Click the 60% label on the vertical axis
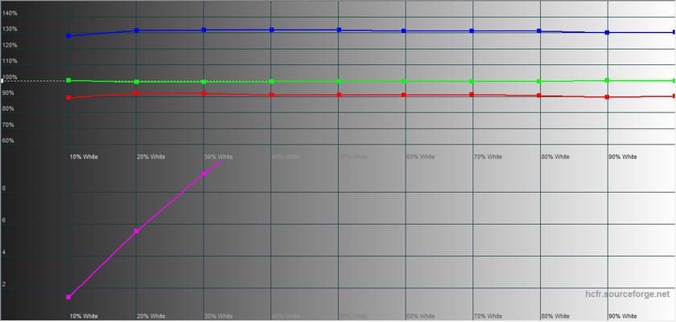The height and width of the screenshot is (322, 676). click(8, 141)
